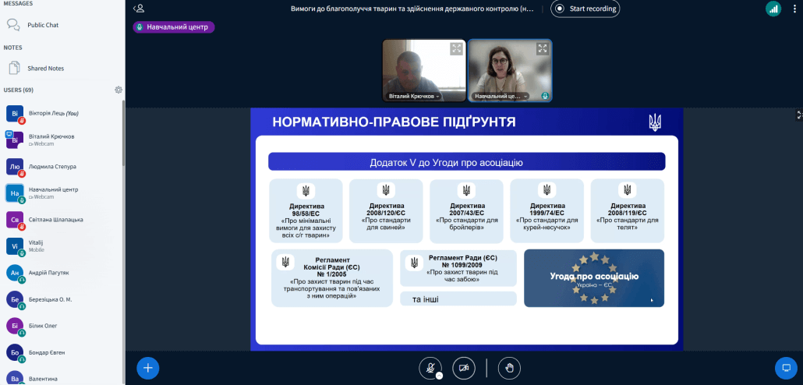The height and width of the screenshot is (385, 803).
Task: Open Shared Notes
Action: click(45, 69)
